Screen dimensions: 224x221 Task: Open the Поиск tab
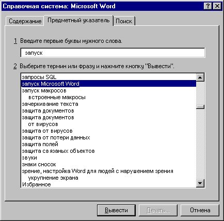point(124,21)
